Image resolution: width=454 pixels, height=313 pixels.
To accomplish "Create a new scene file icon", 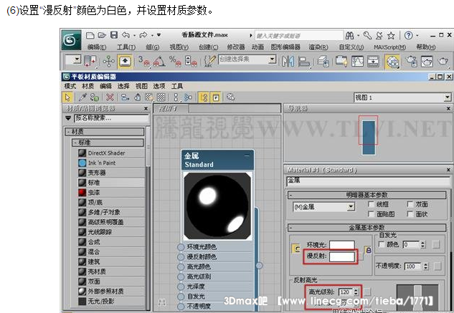I will pyautogui.click(x=90, y=35).
